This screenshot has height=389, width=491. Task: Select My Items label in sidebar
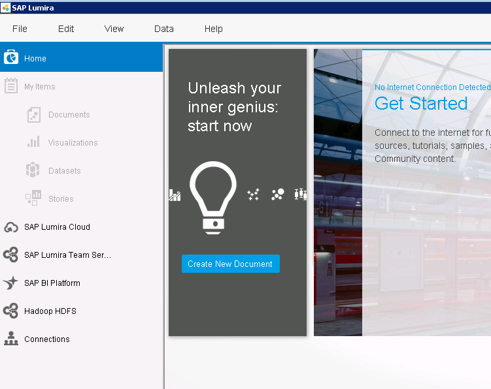click(x=40, y=86)
